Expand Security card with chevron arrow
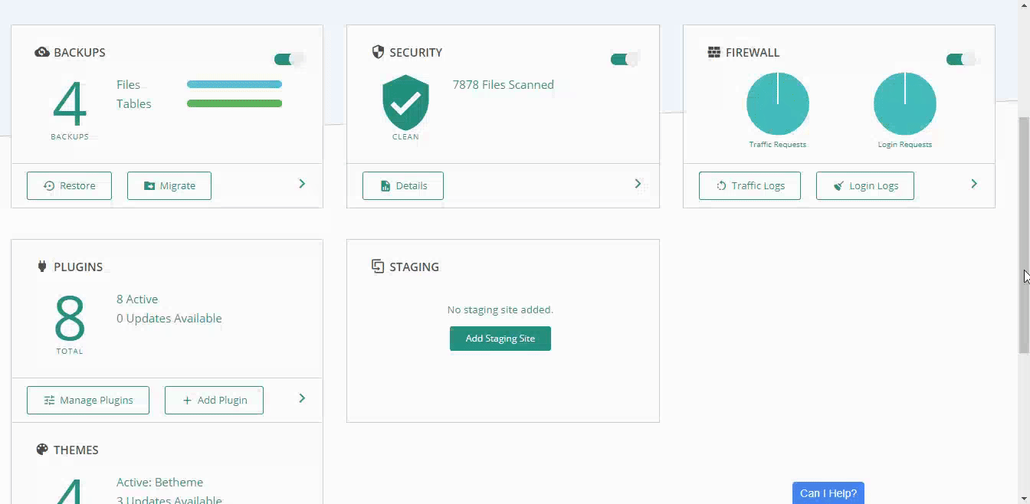 638,184
